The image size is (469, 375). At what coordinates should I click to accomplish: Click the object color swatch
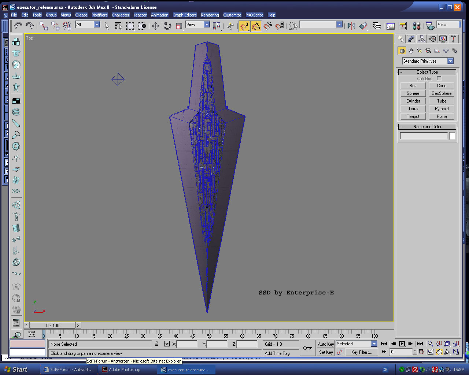tap(453, 136)
